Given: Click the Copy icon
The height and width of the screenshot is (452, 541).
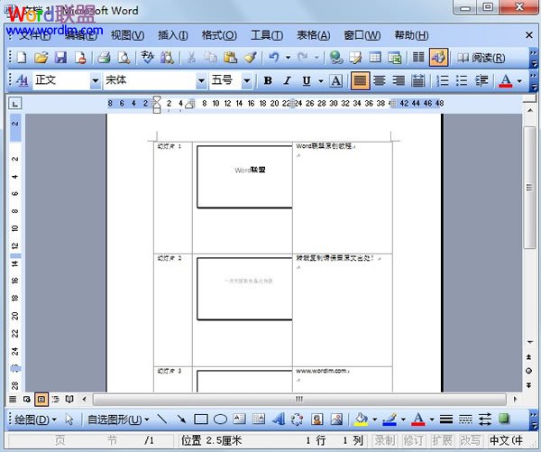Looking at the screenshot, I should (x=210, y=58).
